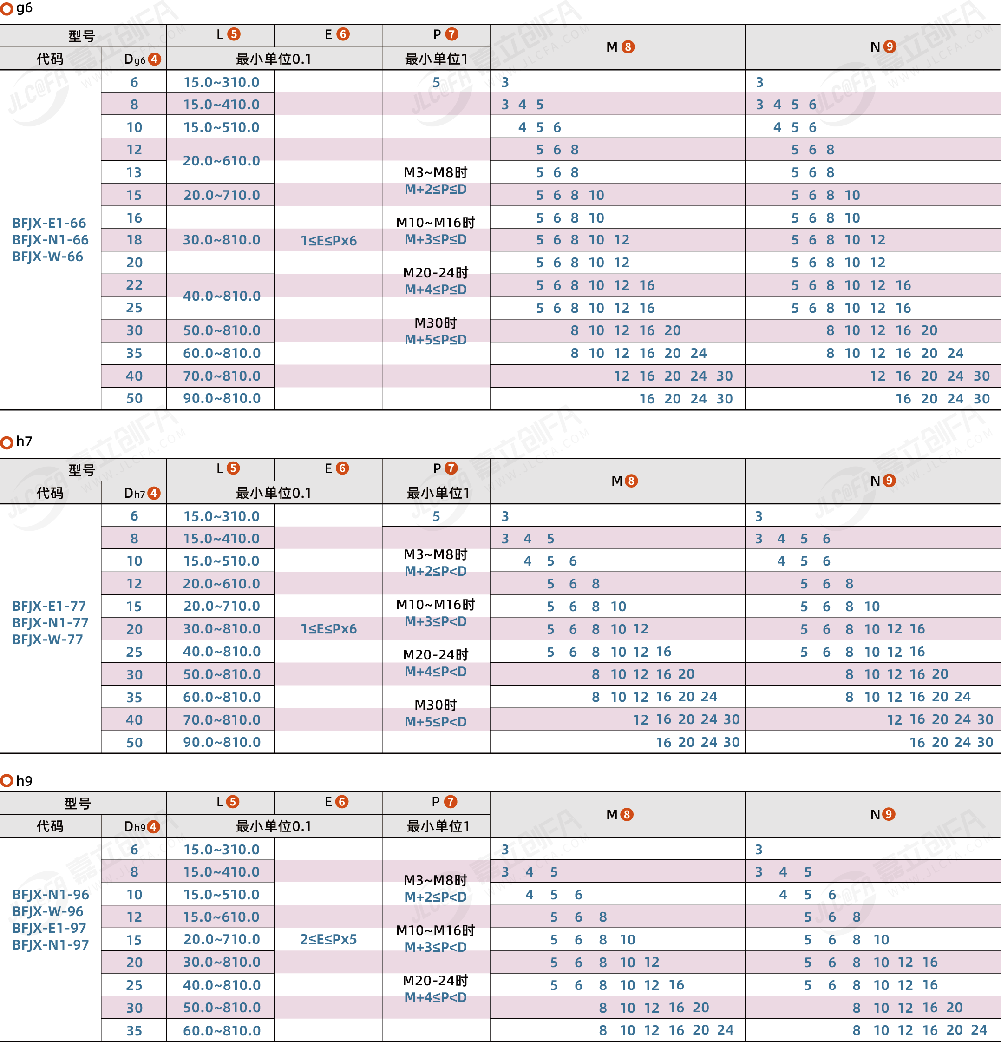The image size is (1001, 1042).
Task: Click the orange 4 badge beside Dh7
Action: (154, 493)
